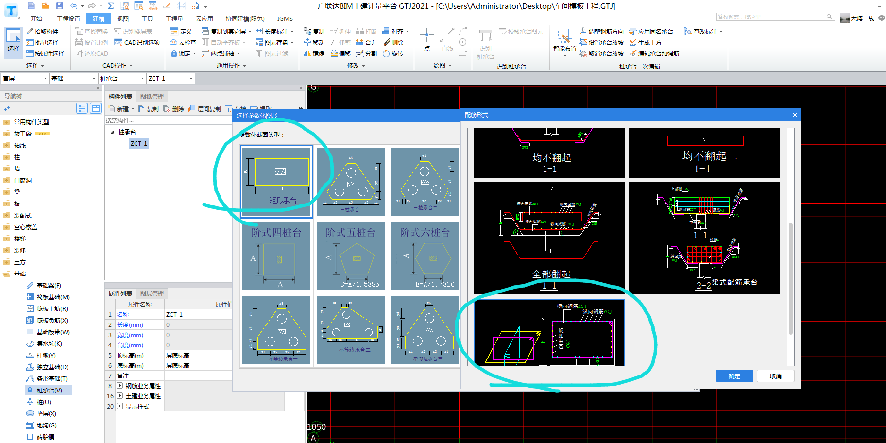Click 拾取构件 pick component tool

click(x=42, y=31)
